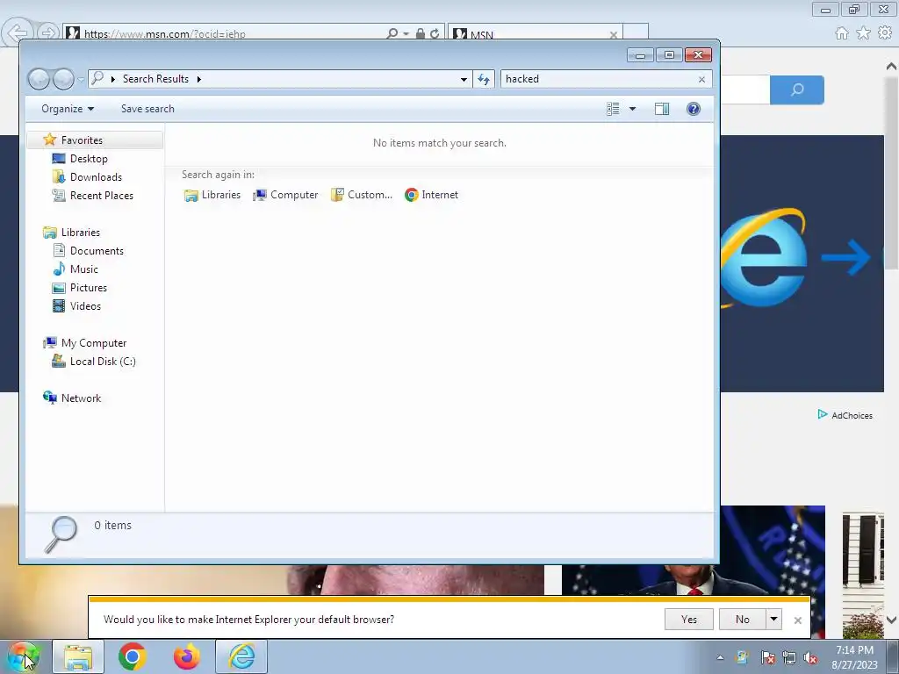The height and width of the screenshot is (674, 899).
Task: Dismiss the default browser notification bar
Action: (x=797, y=620)
